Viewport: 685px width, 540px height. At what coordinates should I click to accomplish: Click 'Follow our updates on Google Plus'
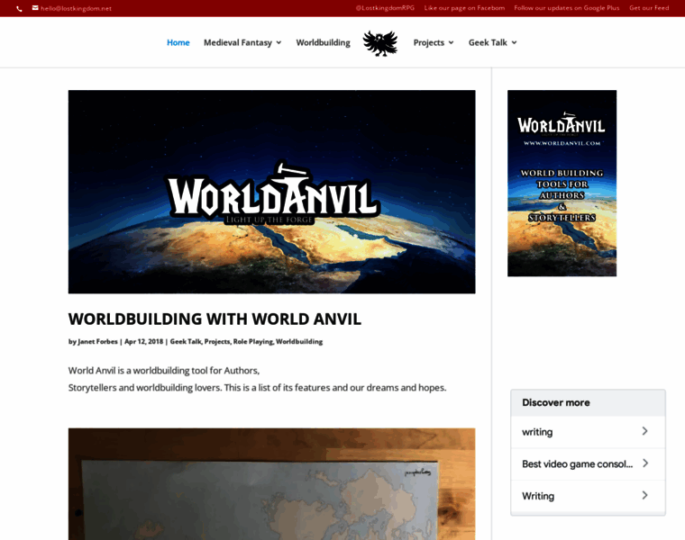(x=566, y=8)
